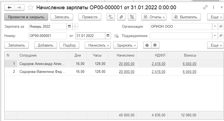Show Дт/Кт accounting entries
This screenshot has height=121, width=224.
coord(111,17)
